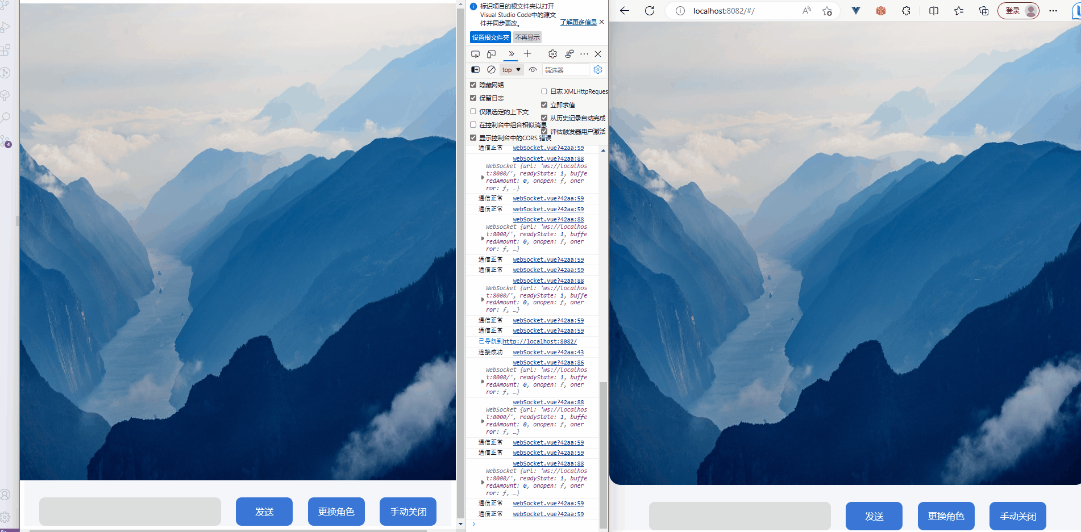Click the 发送 send button
The image size is (1081, 532).
coord(264,512)
